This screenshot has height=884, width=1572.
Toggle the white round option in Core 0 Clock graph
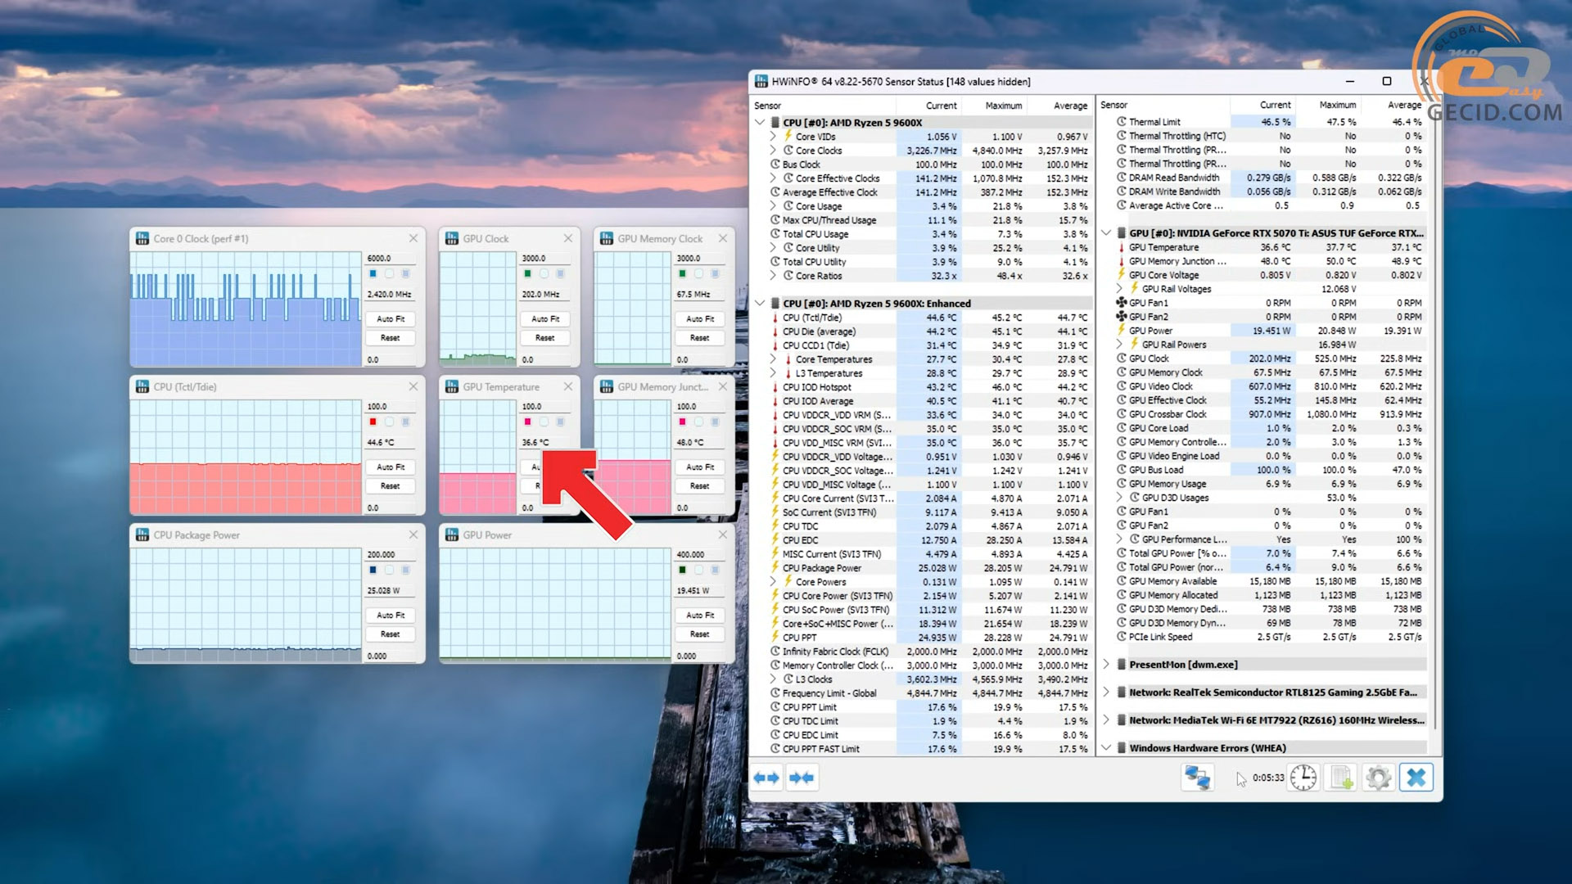point(390,274)
